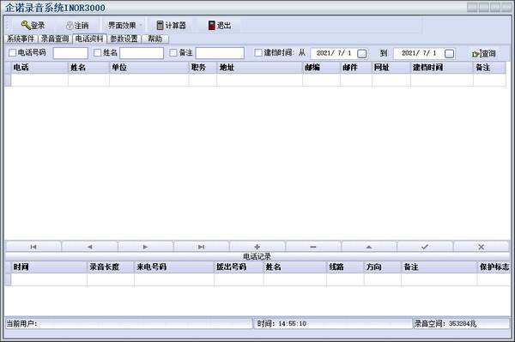
Task: Select the 电话资料 tab
Action: 89,39
